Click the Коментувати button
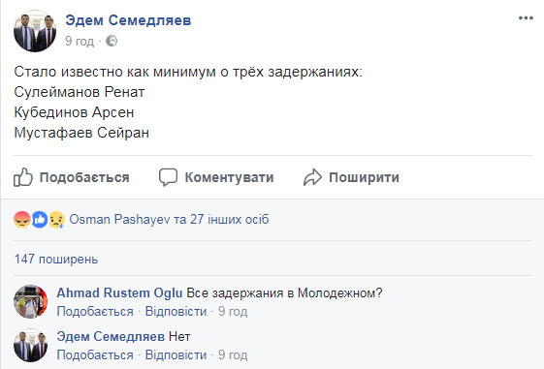The width and height of the screenshot is (544, 369). point(216,177)
